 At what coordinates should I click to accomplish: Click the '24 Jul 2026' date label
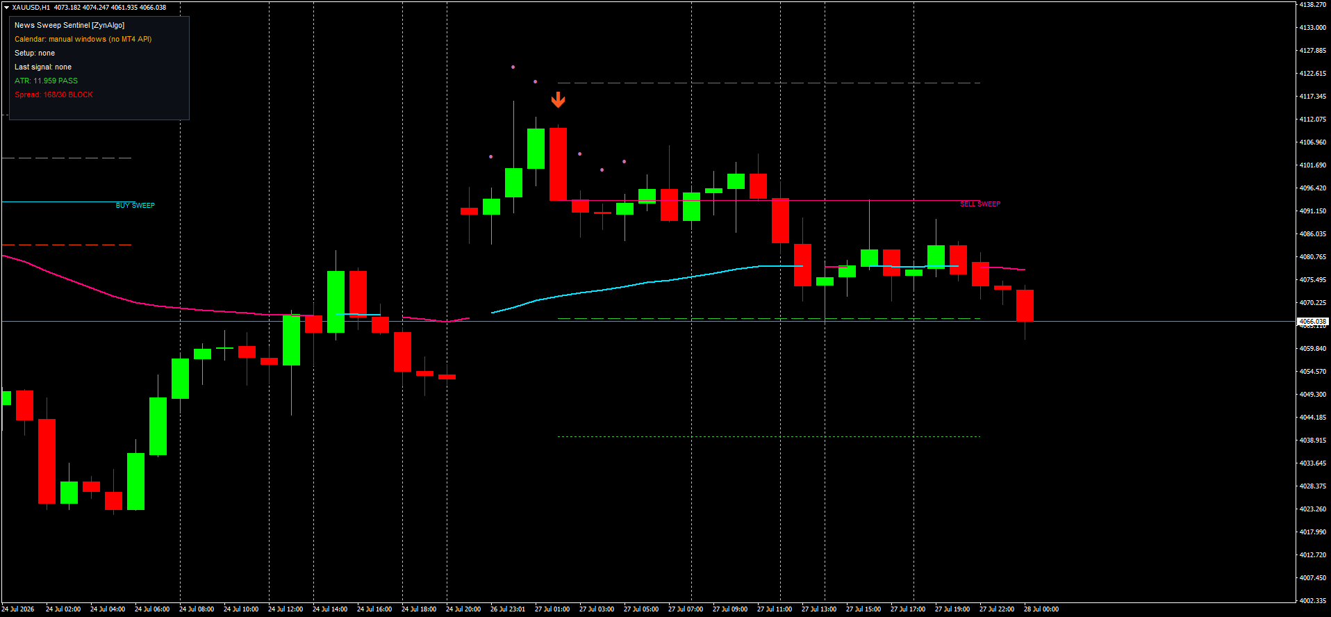[18, 609]
